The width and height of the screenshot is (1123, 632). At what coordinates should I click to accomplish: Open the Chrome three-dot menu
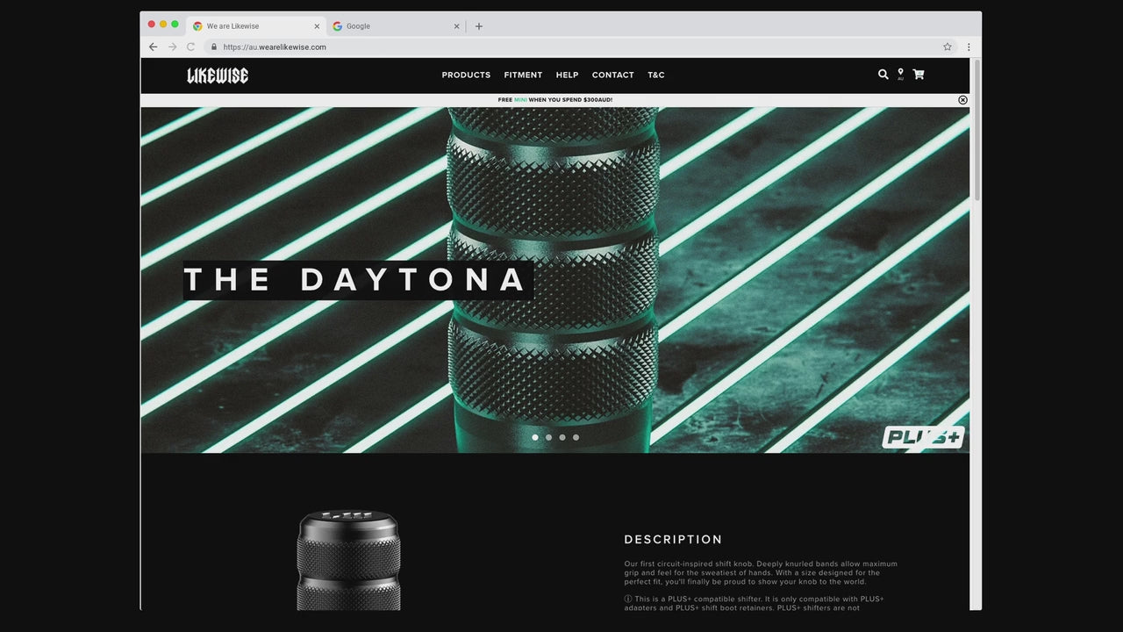pos(969,47)
